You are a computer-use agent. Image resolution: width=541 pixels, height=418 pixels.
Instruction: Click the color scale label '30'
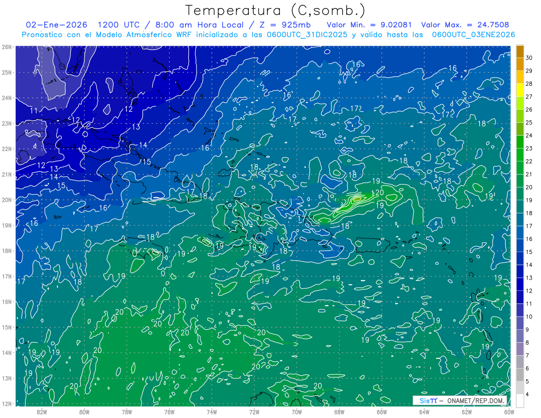529,58
